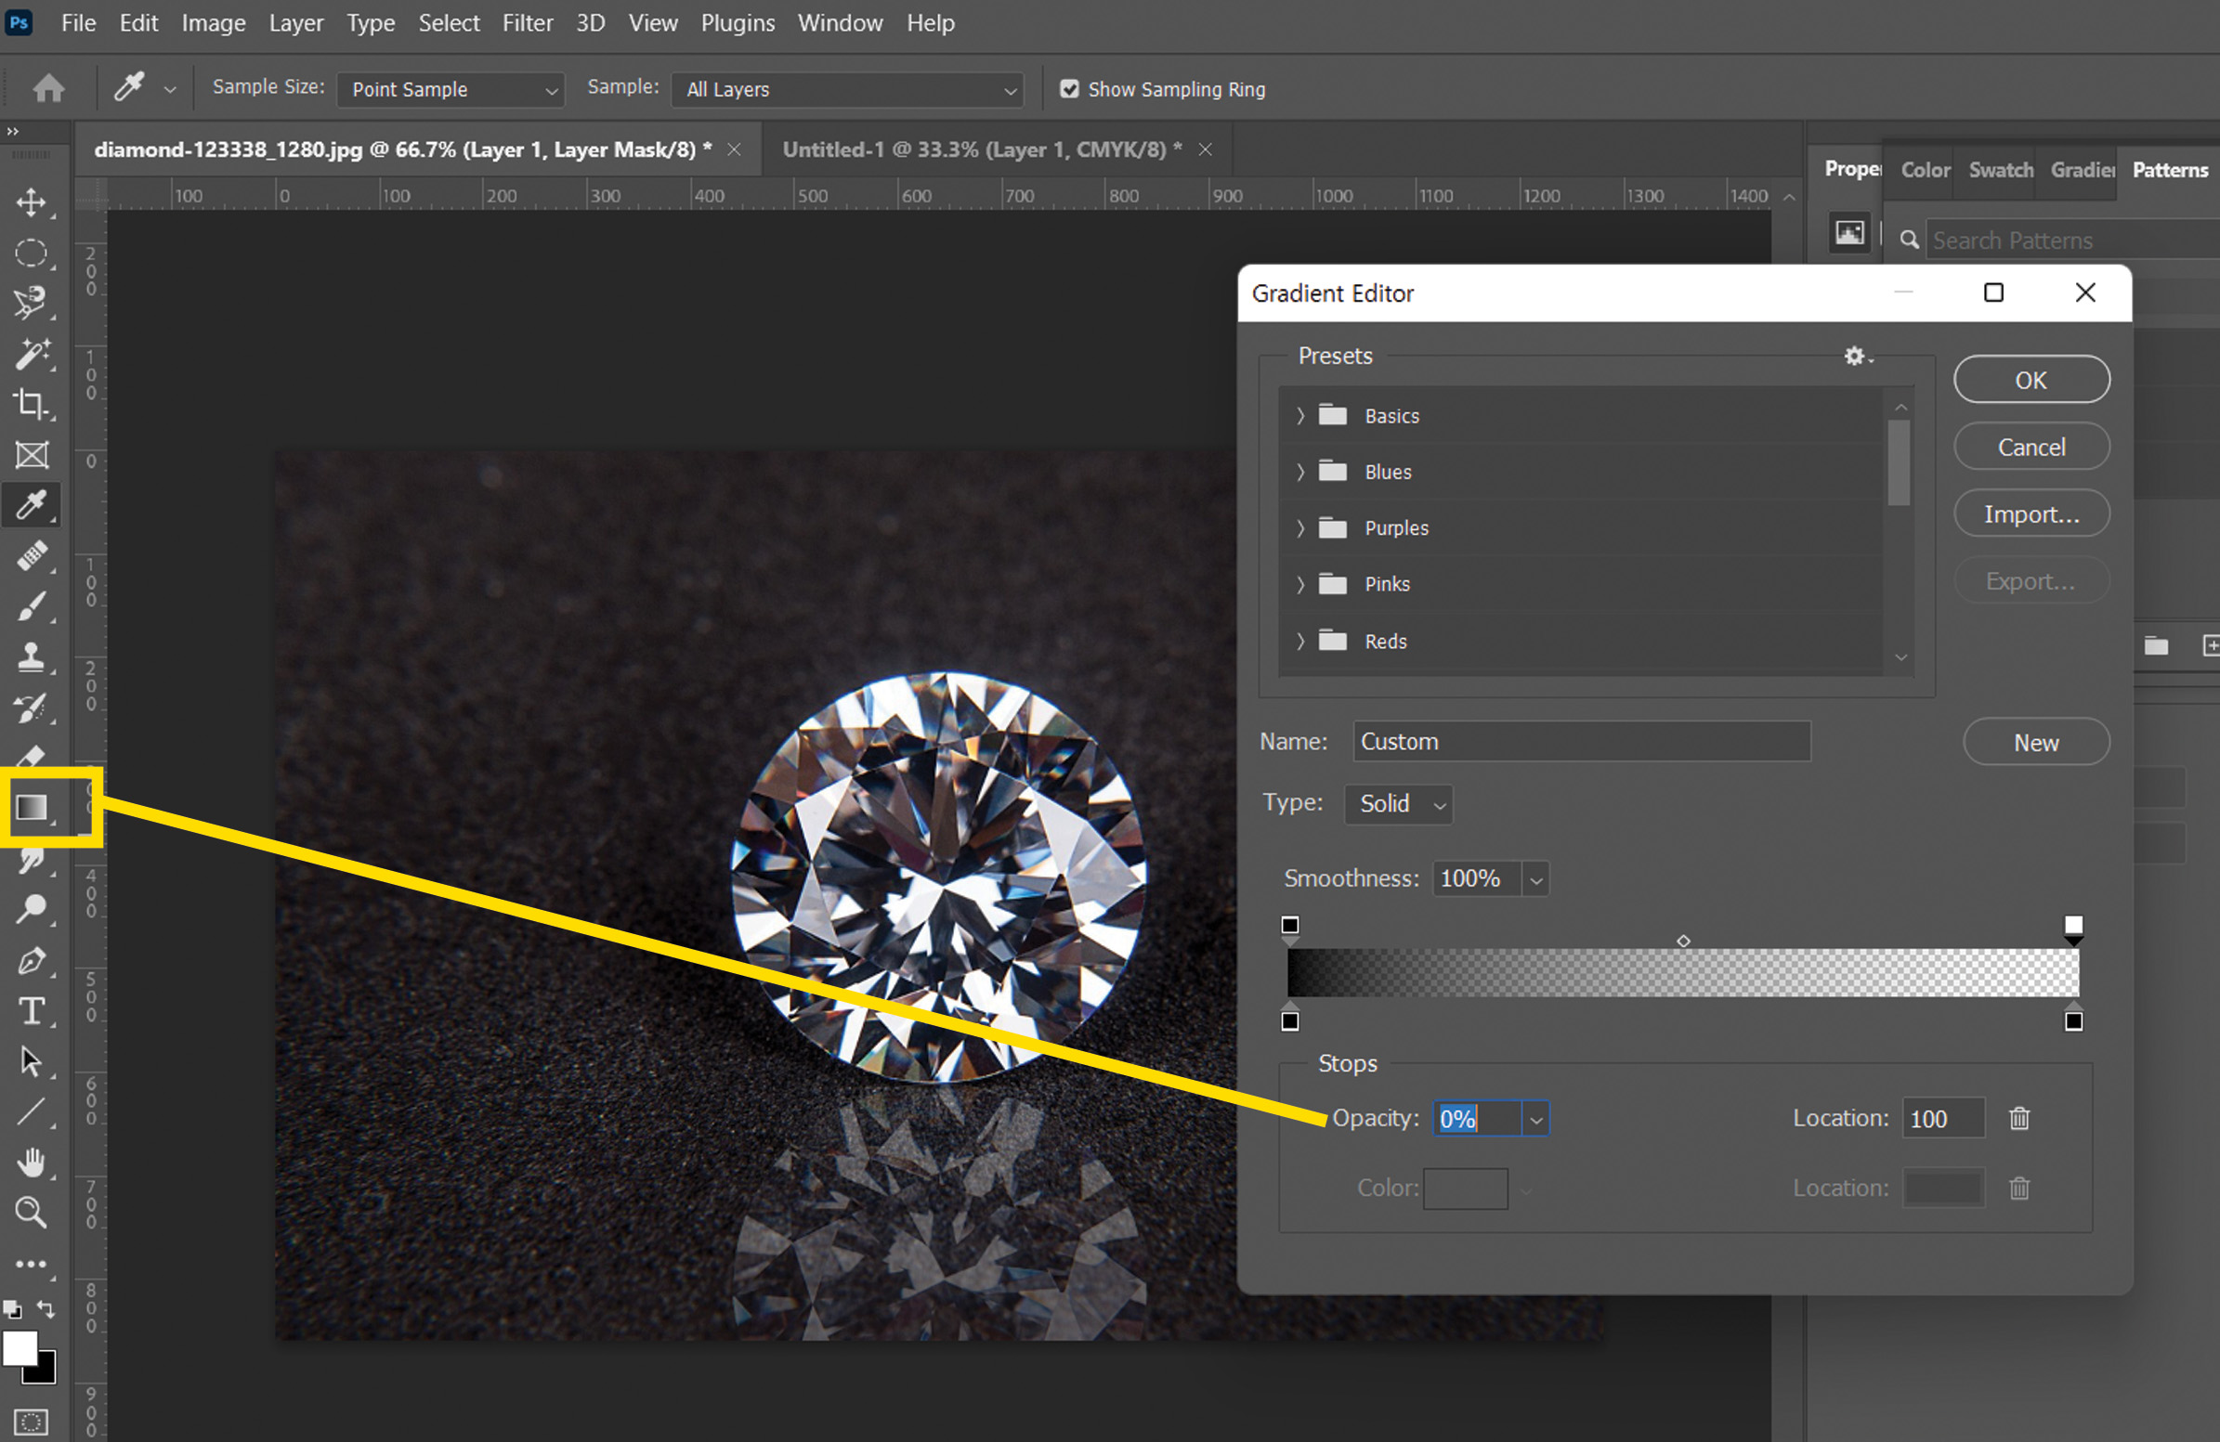Select the Zoom tool
The width and height of the screenshot is (2220, 1442).
[x=32, y=1213]
